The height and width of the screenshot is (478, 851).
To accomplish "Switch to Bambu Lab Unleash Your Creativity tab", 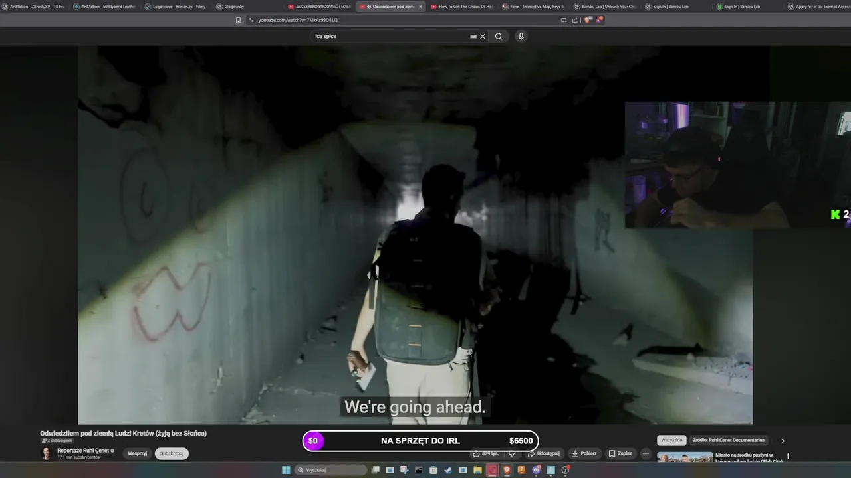I will [x=605, y=7].
